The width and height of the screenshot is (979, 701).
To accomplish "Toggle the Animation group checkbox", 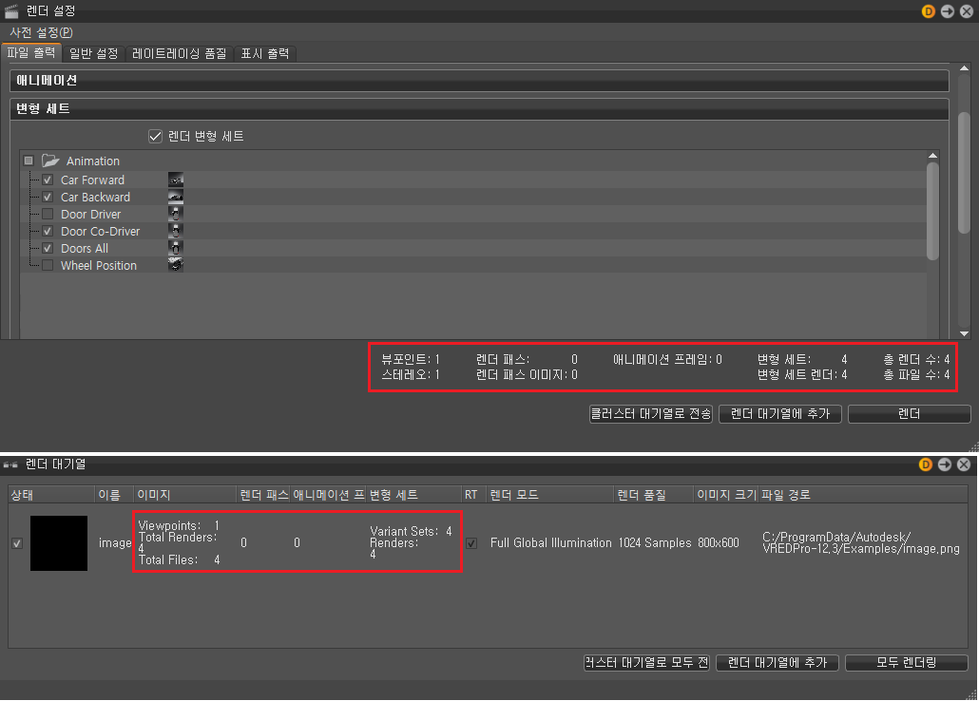I will tap(29, 161).
